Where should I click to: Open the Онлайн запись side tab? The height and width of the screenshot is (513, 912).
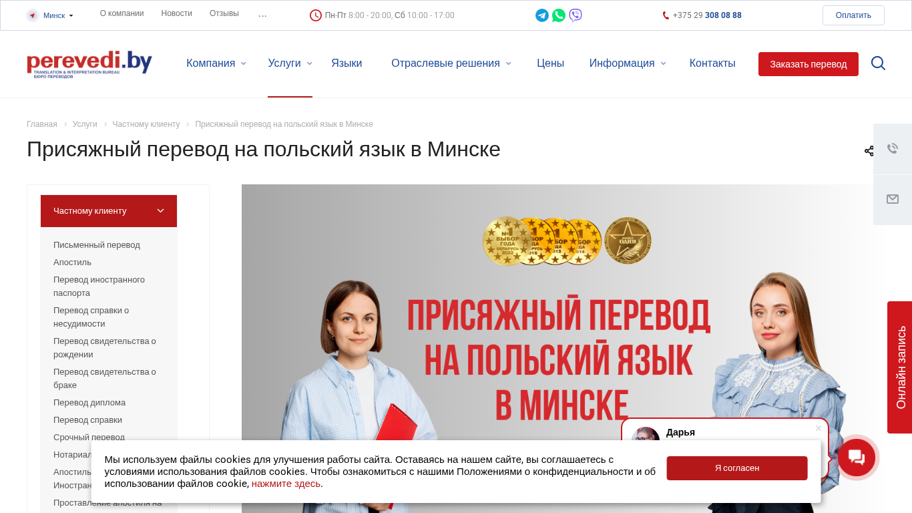[x=900, y=367]
